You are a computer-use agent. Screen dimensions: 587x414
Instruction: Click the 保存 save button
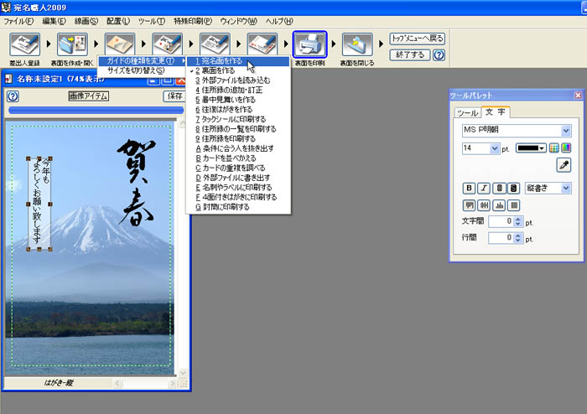coord(174,96)
